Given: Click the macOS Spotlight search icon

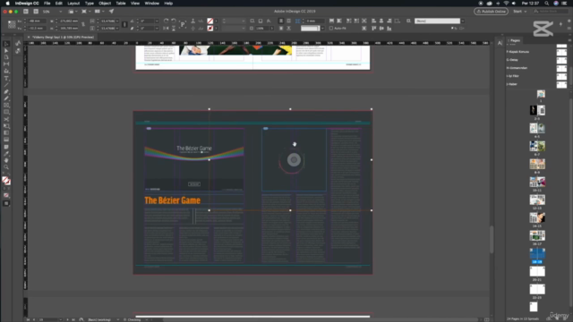Looking at the screenshot, I should click(546, 4).
